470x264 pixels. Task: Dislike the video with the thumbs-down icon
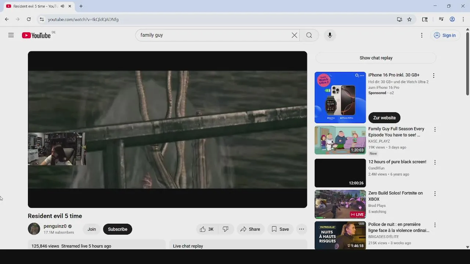pos(226,229)
